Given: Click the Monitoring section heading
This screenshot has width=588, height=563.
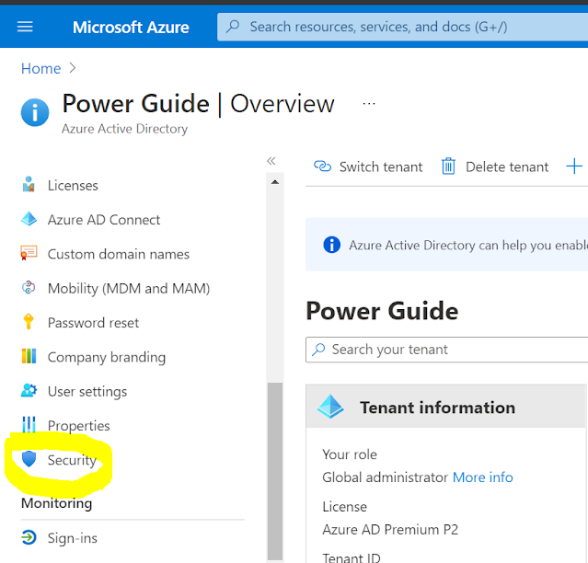Looking at the screenshot, I should (x=57, y=503).
